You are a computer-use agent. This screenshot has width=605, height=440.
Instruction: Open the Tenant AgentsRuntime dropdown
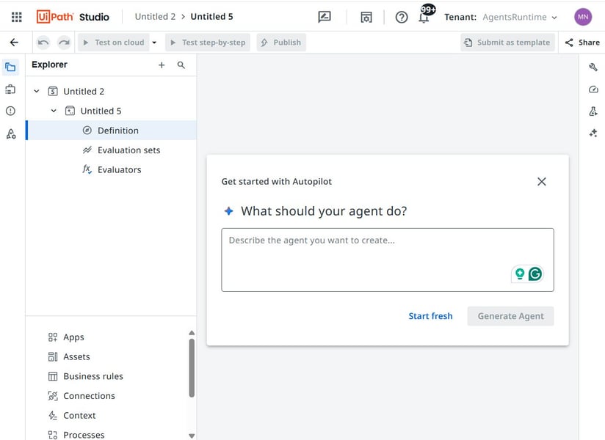point(520,17)
